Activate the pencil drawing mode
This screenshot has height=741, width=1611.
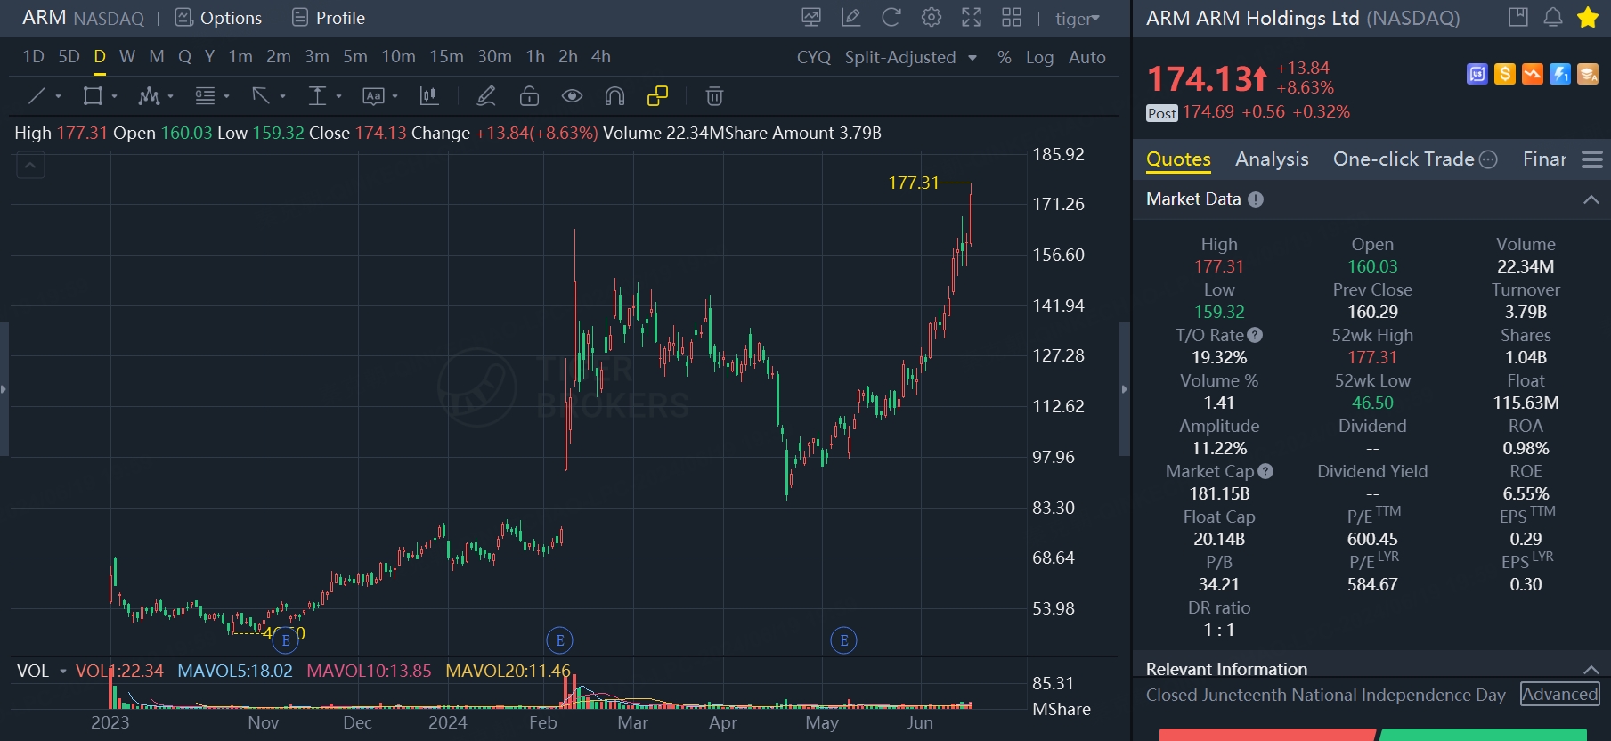tap(485, 96)
